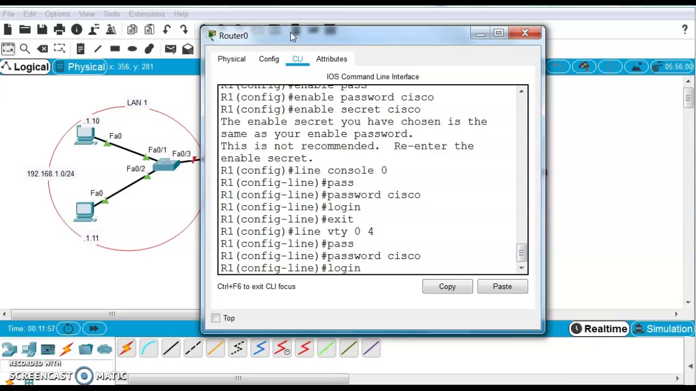The image size is (696, 391).
Task: Redo the action via toolbar arrow
Action: pyautogui.click(x=184, y=29)
